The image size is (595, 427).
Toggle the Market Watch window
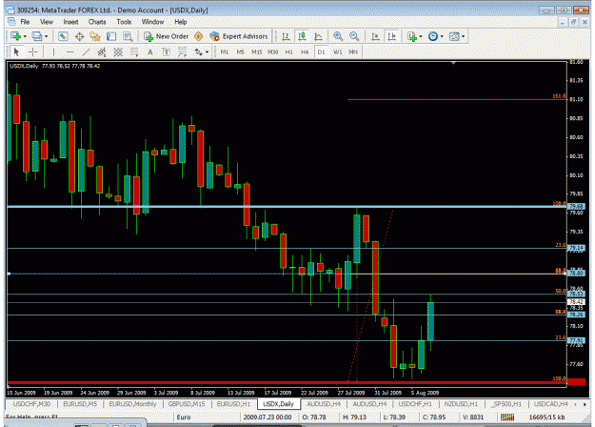click(63, 36)
